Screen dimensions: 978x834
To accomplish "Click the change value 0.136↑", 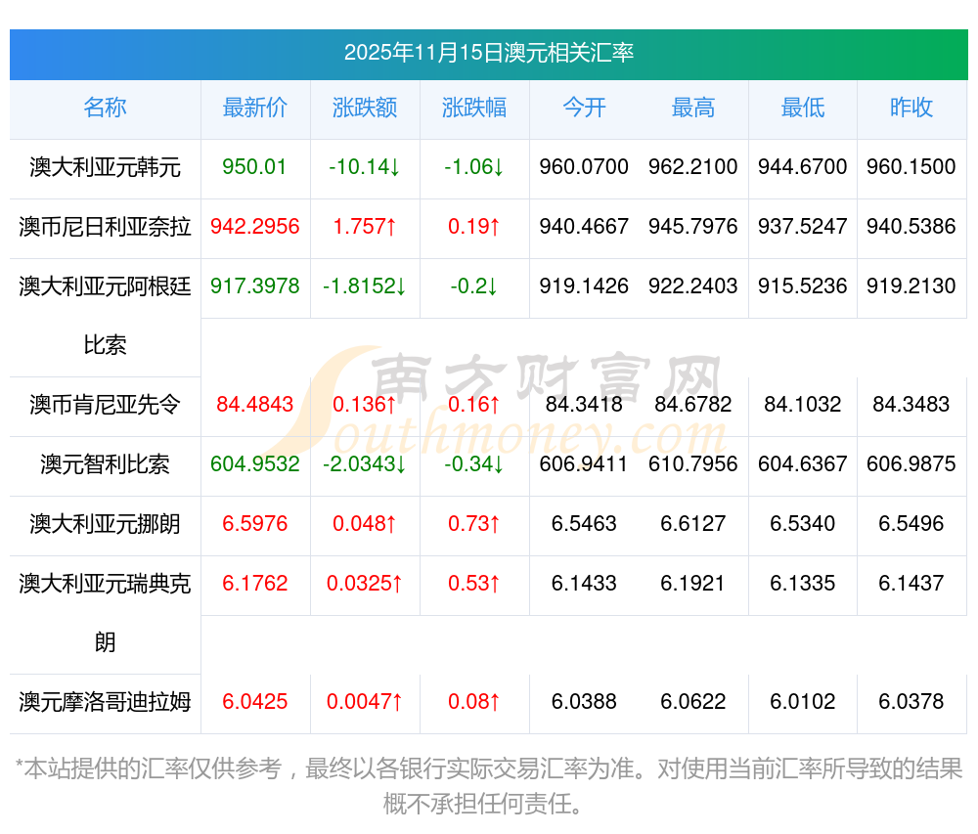I will pos(364,405).
